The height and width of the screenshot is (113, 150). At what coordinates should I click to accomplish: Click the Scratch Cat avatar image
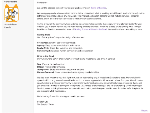[x=12, y=13]
